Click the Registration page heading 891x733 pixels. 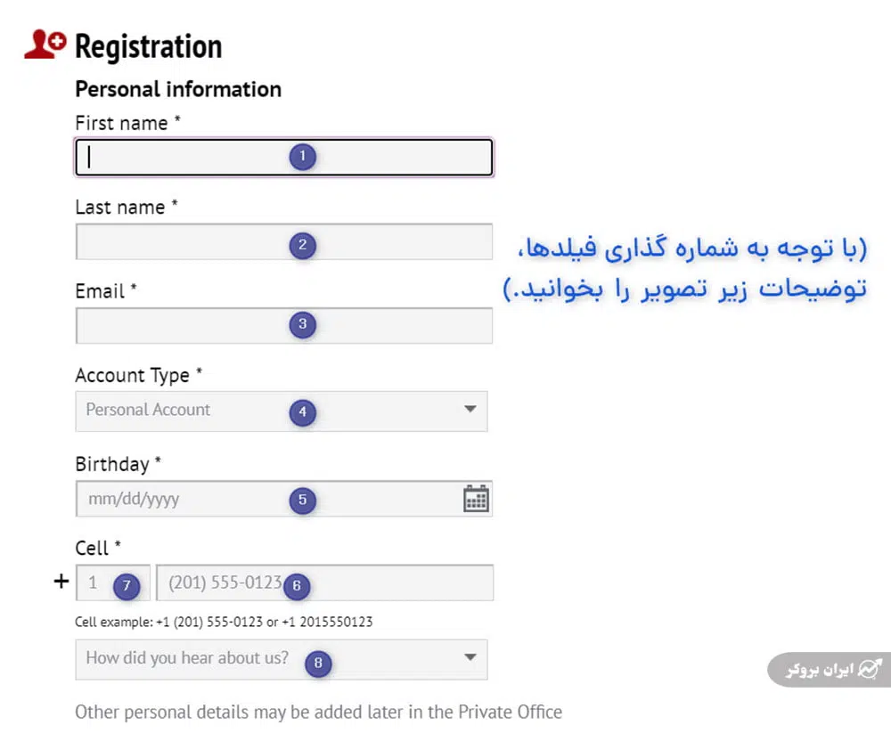(x=148, y=46)
